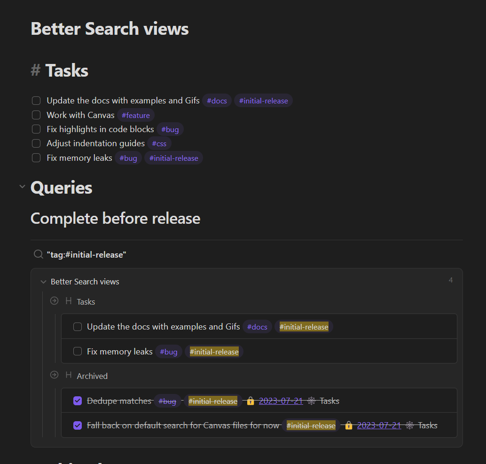Click the magnifier icon in the search query bar
This screenshot has height=464, width=486.
pyautogui.click(x=38, y=254)
